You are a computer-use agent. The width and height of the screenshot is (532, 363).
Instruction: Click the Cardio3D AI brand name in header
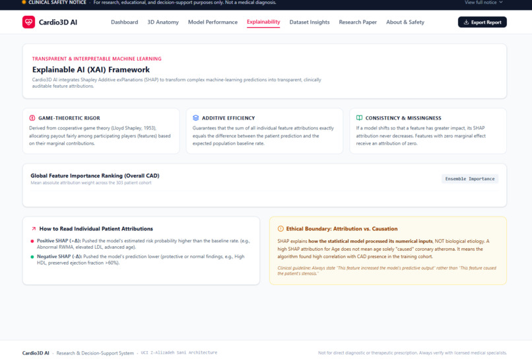(58, 22)
